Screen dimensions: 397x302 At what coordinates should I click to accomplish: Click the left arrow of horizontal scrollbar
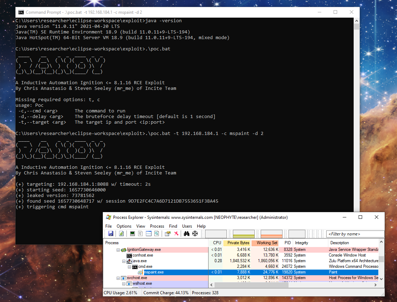(211, 285)
